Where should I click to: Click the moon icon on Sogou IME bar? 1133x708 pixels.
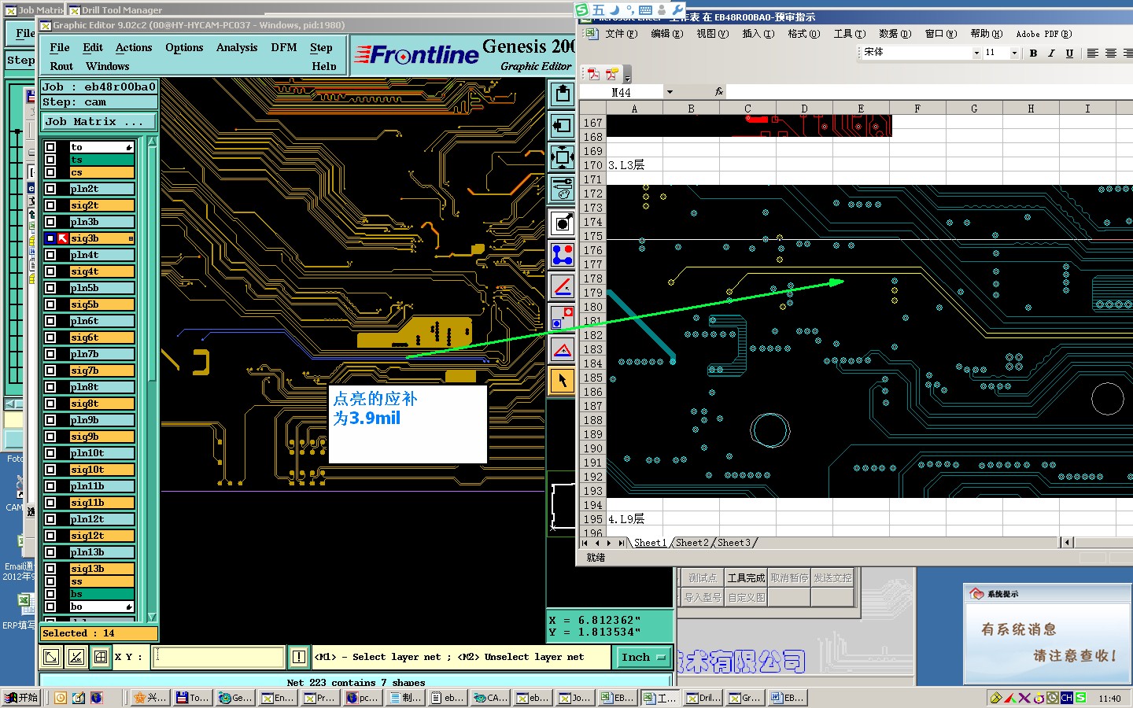point(614,9)
